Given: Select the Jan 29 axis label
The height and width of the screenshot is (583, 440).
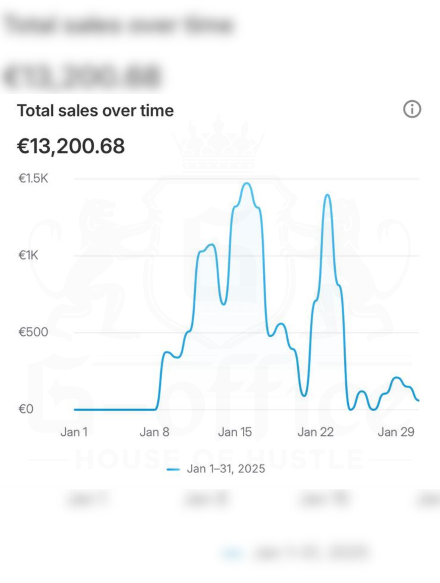Looking at the screenshot, I should [x=396, y=432].
